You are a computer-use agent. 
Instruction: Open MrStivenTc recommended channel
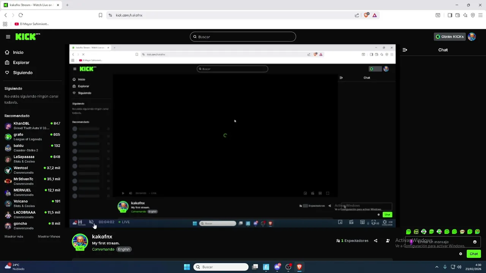tap(32, 181)
